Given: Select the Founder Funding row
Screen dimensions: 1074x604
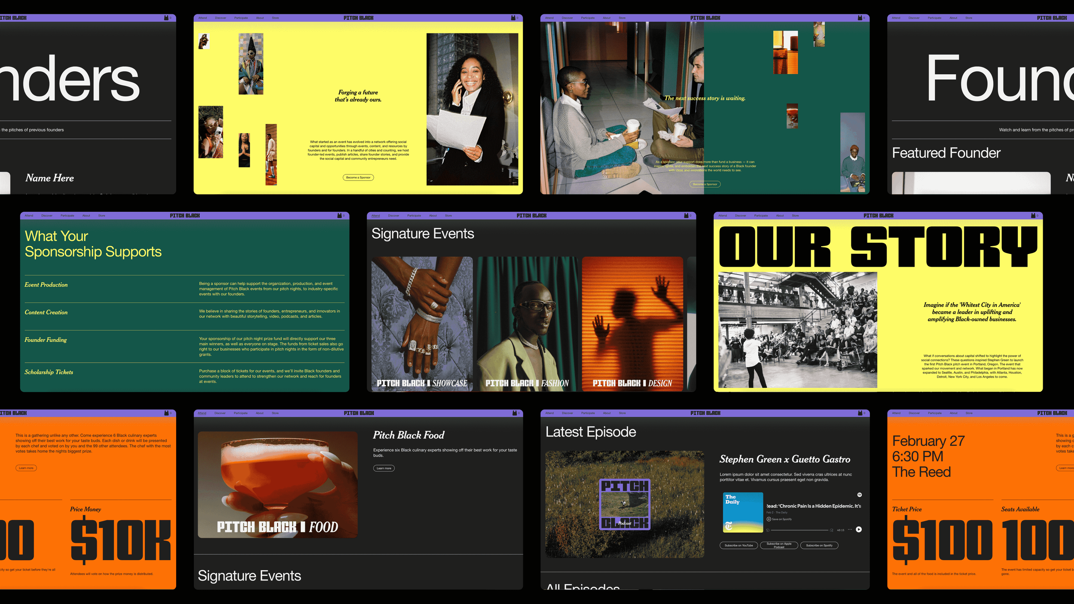Looking at the screenshot, I should [x=185, y=346].
